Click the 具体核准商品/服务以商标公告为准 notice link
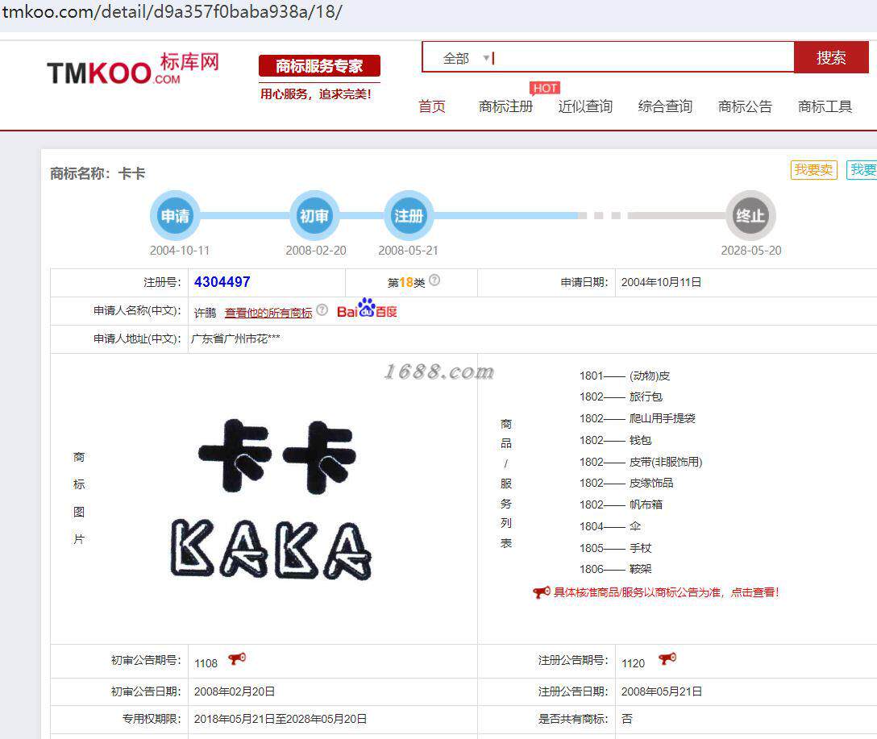Viewport: 877px width, 739px height. [x=666, y=592]
